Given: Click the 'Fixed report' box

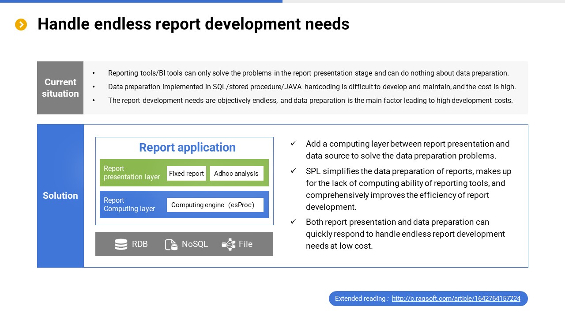Looking at the screenshot, I should (186, 174).
